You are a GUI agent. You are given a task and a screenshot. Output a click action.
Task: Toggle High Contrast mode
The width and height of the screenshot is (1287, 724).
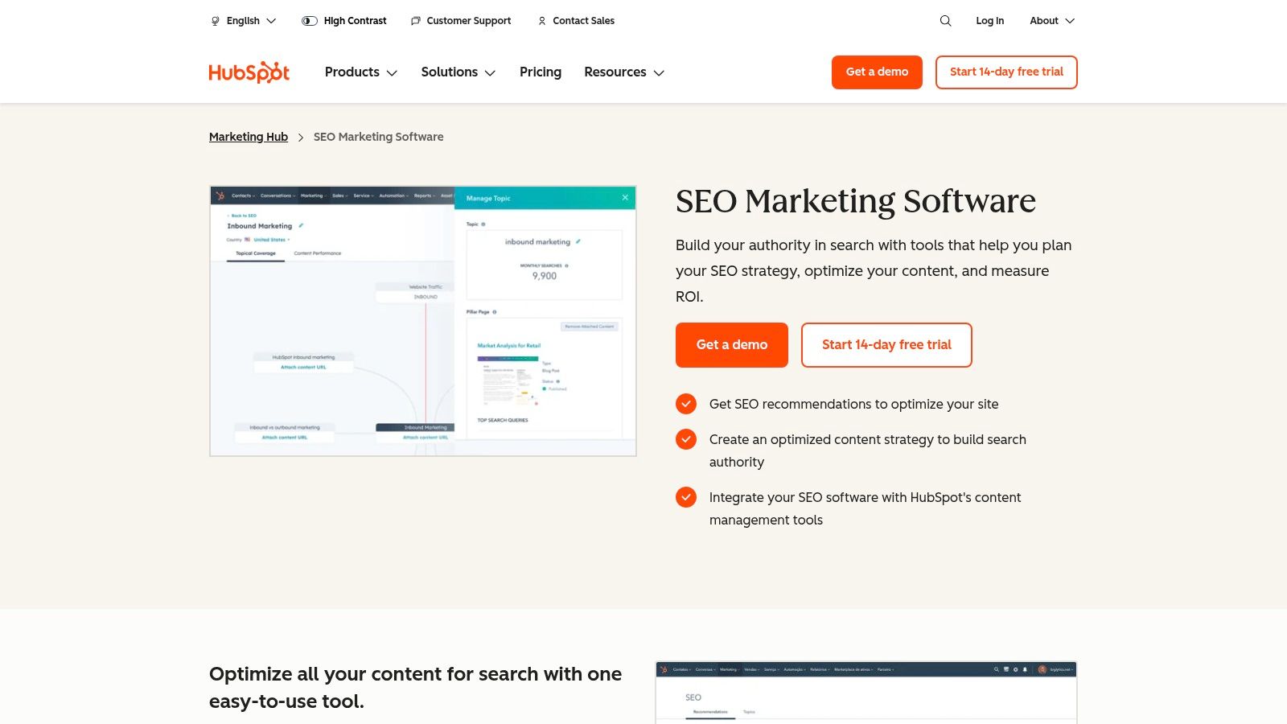coord(309,21)
